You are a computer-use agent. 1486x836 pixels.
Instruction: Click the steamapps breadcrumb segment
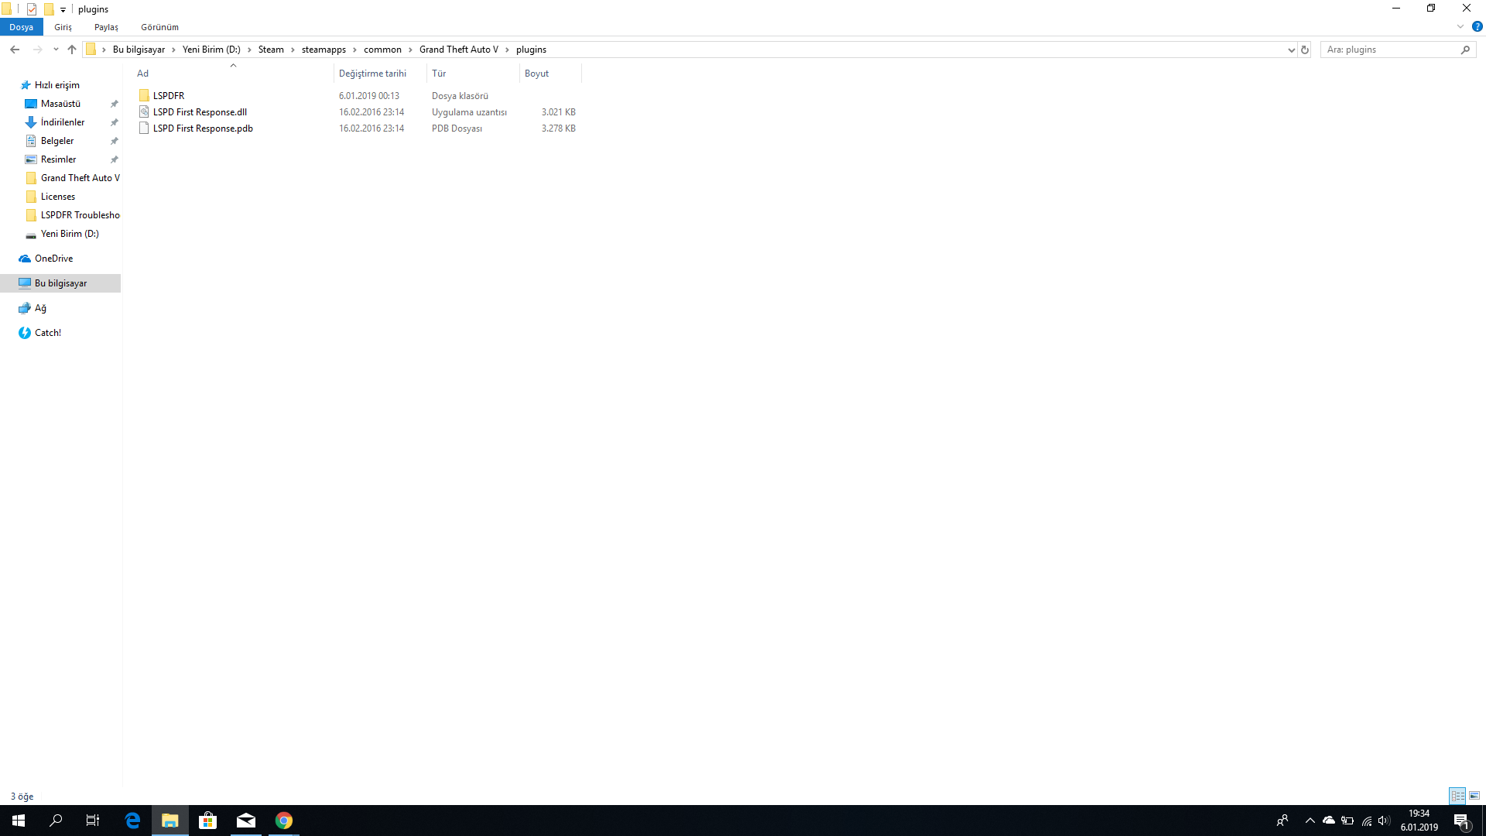(x=324, y=50)
